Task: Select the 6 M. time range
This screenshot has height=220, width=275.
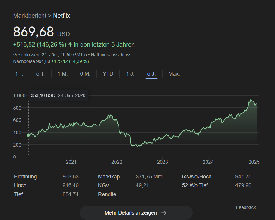Action: (85, 74)
